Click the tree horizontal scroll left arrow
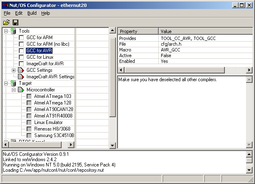 [x=5, y=144]
